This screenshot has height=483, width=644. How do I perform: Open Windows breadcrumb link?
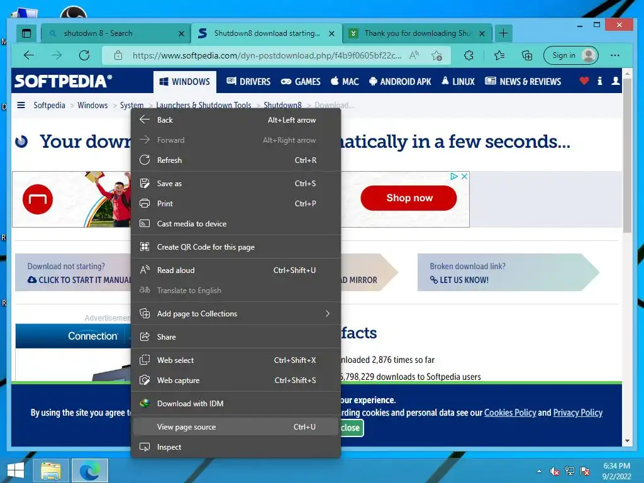92,105
